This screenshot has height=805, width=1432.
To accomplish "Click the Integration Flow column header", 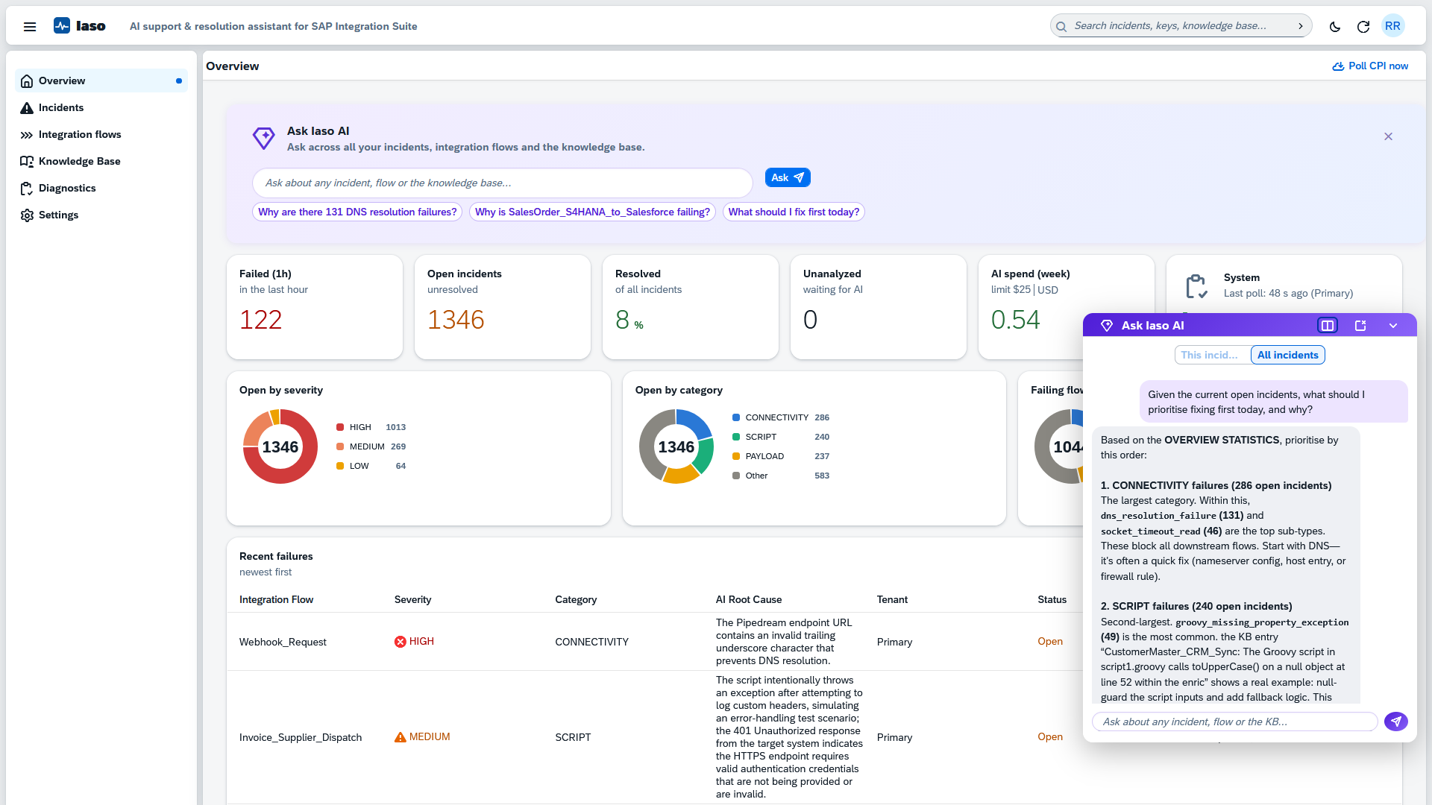I will coord(276,599).
